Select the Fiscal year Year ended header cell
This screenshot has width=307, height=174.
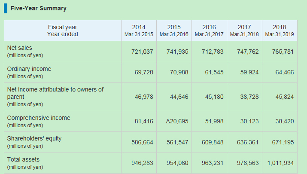(x=63, y=31)
